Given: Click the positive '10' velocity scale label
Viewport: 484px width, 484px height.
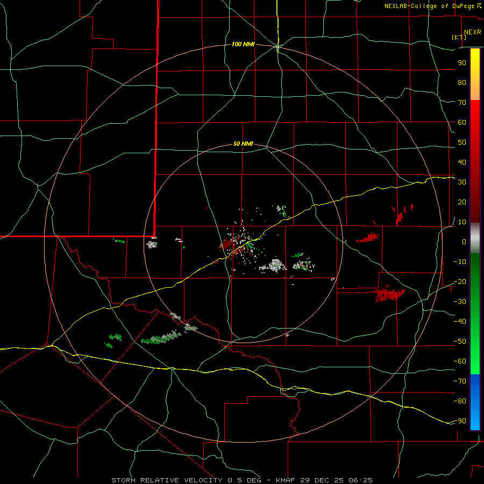Looking at the screenshot, I should pos(462,222).
